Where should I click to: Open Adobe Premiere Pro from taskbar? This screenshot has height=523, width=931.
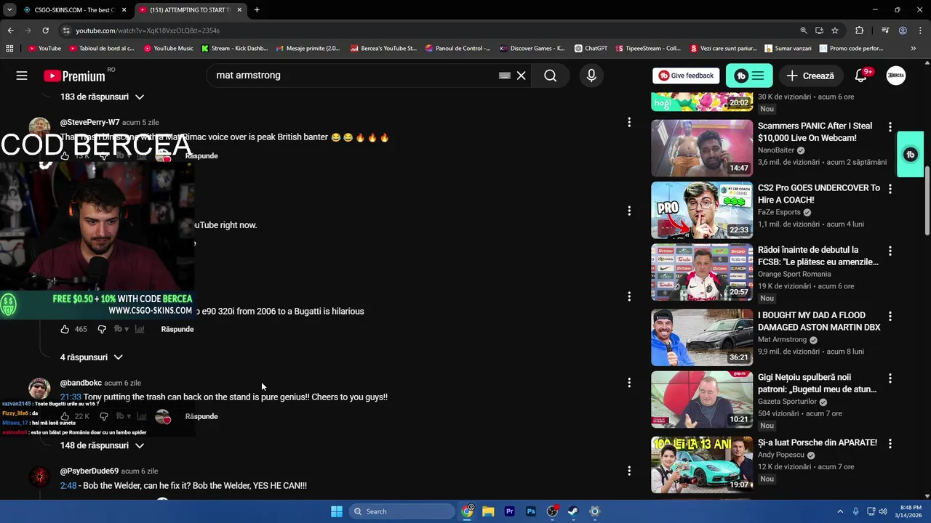[510, 511]
